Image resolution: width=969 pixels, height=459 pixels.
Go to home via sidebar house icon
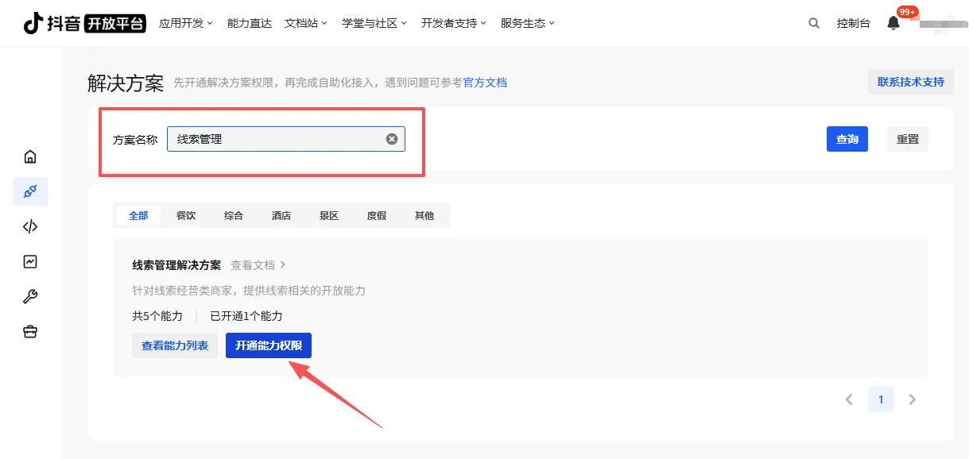click(30, 156)
